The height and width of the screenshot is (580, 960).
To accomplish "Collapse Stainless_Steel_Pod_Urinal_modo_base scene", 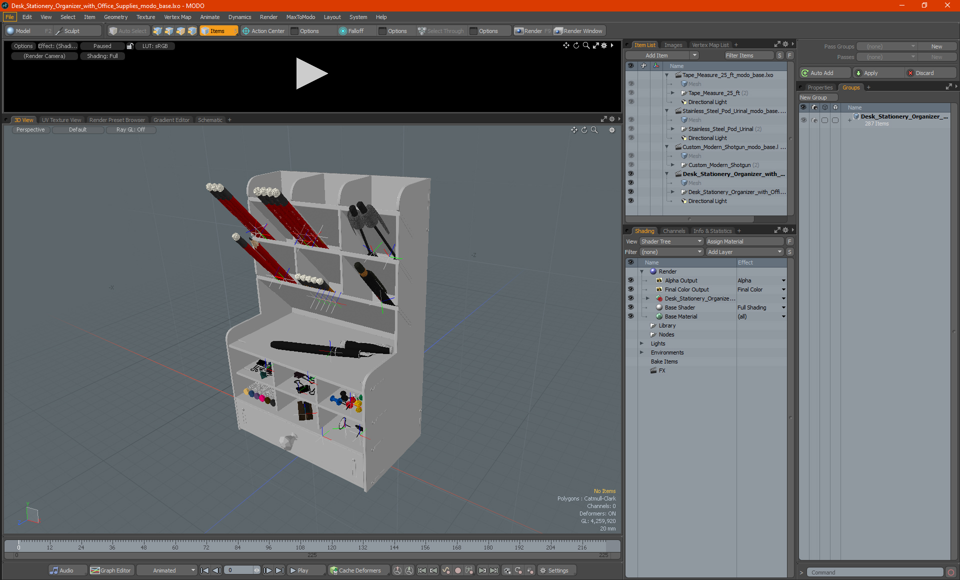I will click(x=666, y=111).
